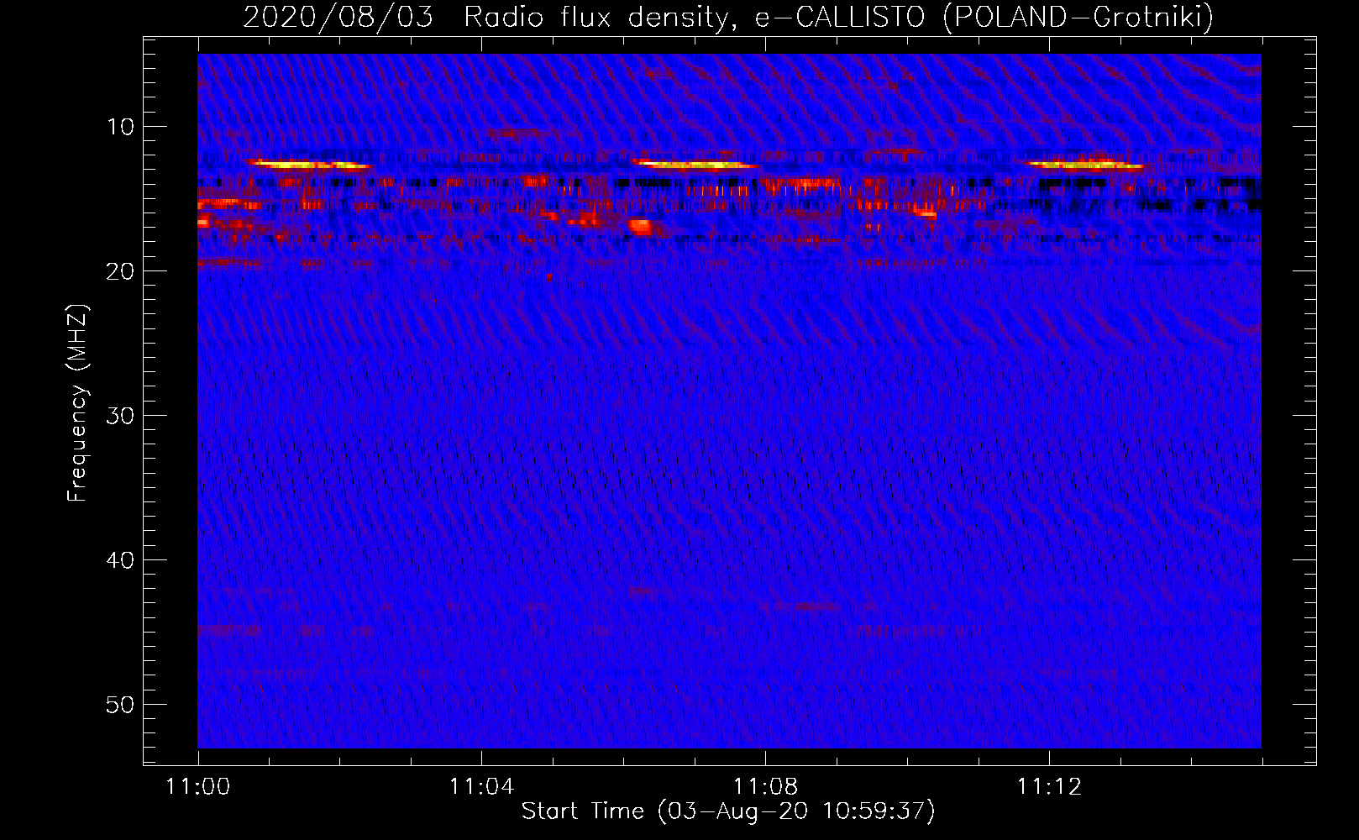The image size is (1359, 840).
Task: Select the "40" frequency tick label
Action: click(121, 560)
